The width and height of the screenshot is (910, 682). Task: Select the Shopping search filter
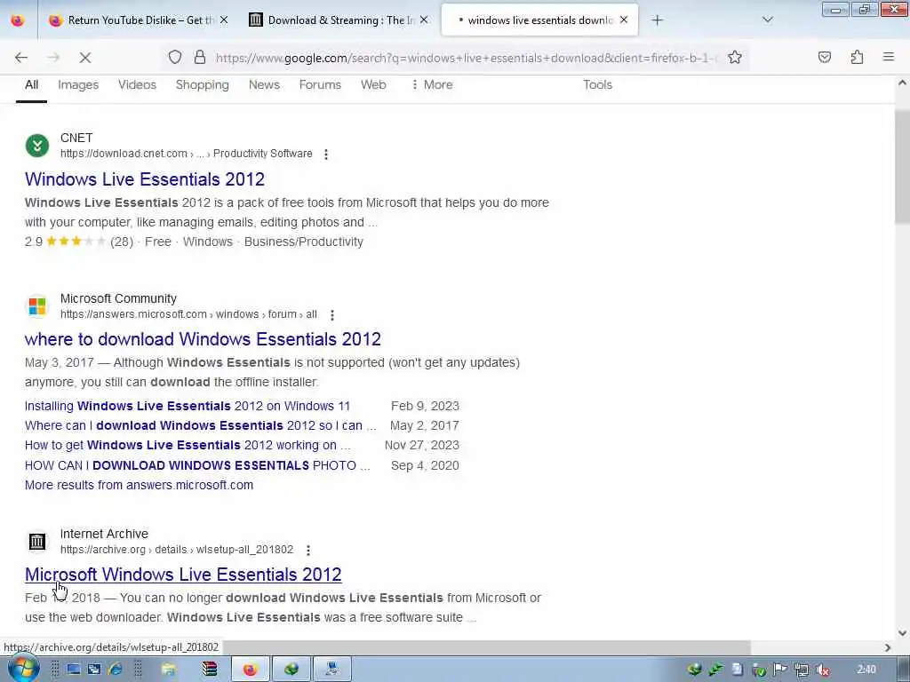click(202, 84)
